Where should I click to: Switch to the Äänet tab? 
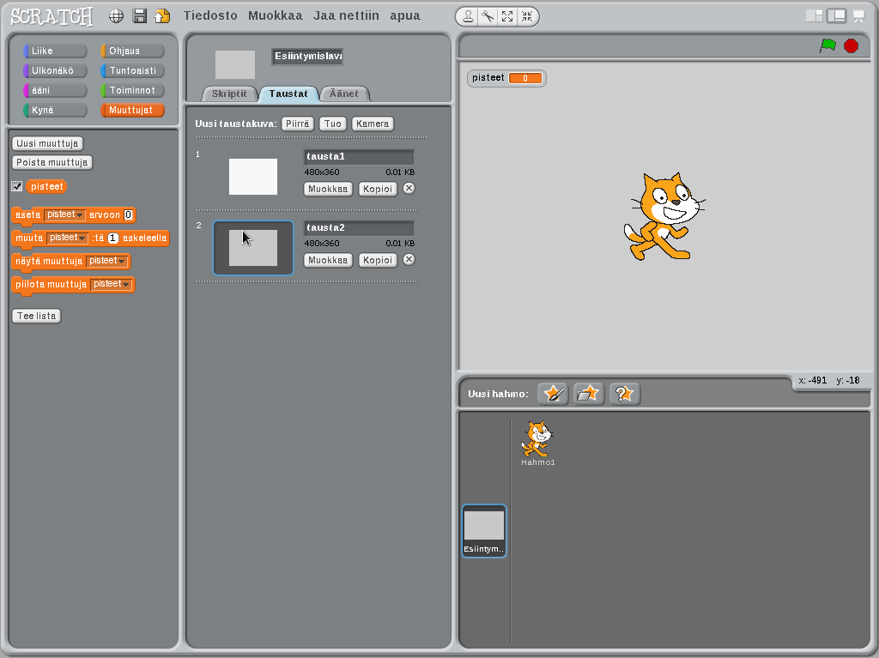coord(344,94)
